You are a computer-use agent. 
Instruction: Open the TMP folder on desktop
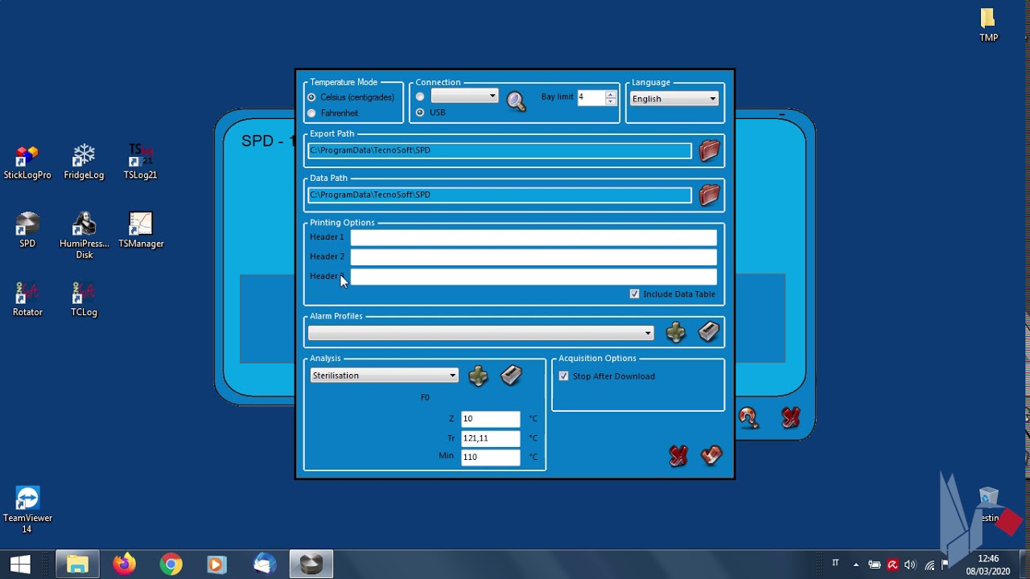pos(988,25)
